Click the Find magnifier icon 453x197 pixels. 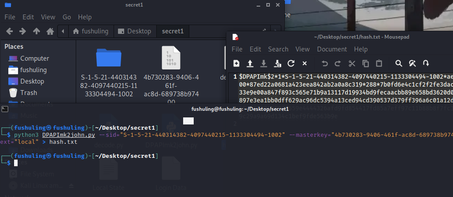398,63
